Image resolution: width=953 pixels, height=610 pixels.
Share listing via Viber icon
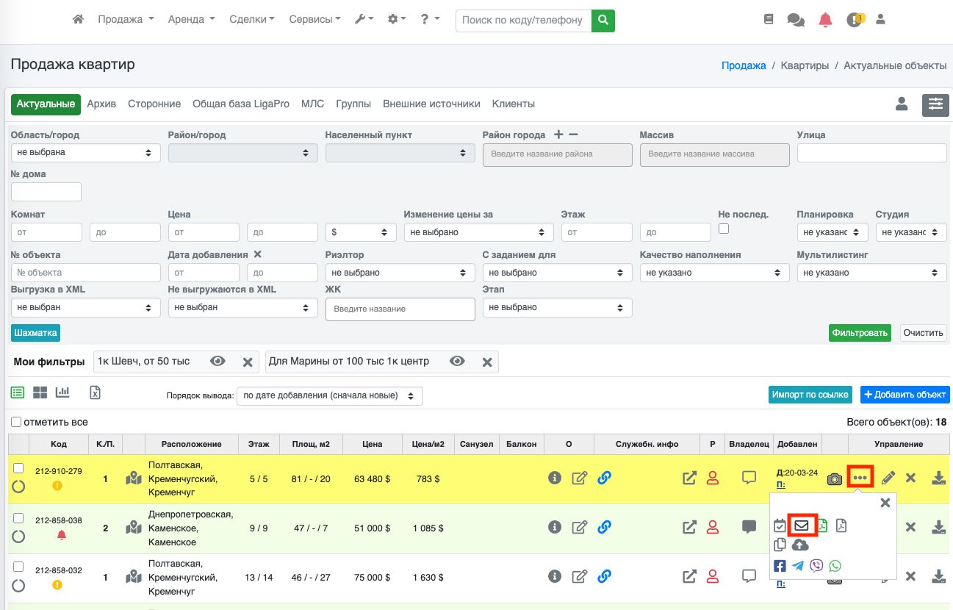pyautogui.click(x=816, y=566)
